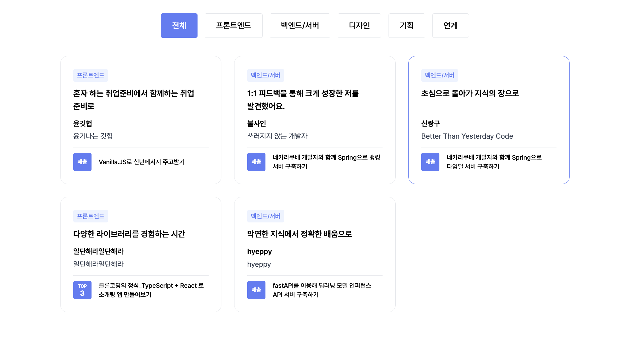623x350 pixels.
Task: Click gray subtitle hyeppy
Action: pos(259,264)
